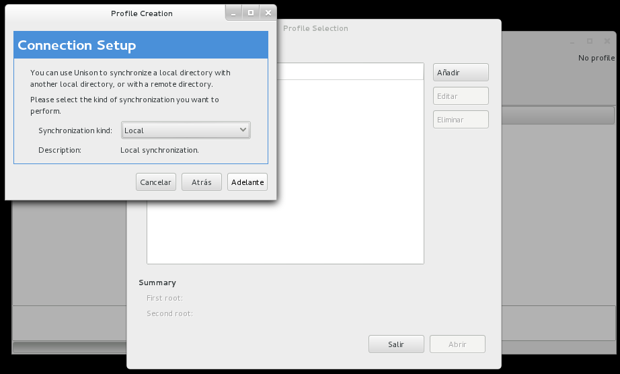The image size is (620, 374).
Task: Click the 'Summary' heading in Profile Selection
Action: pyautogui.click(x=157, y=283)
